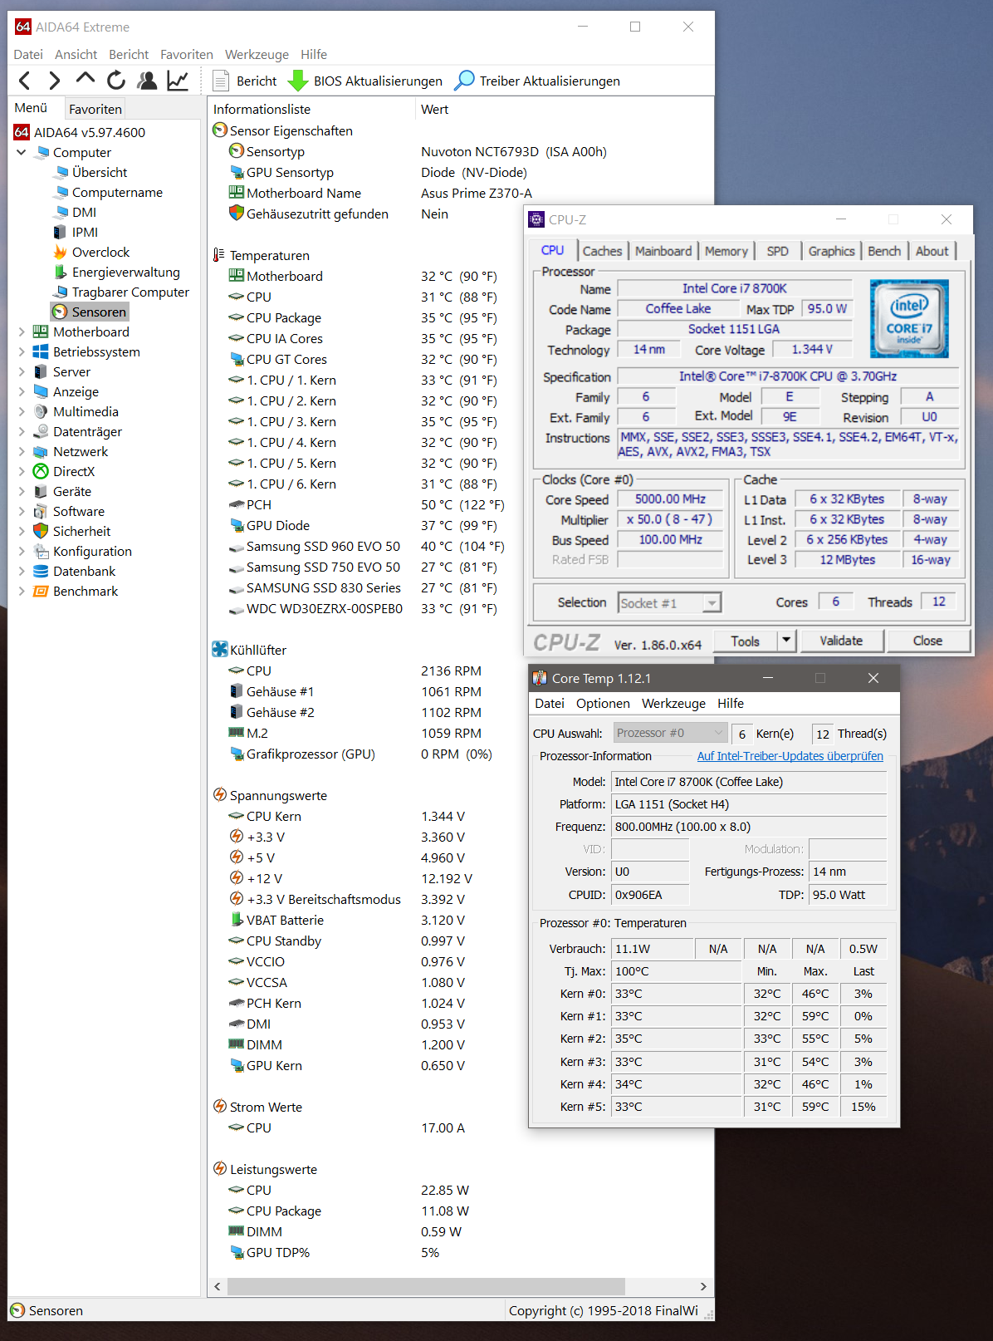Open the Tools dropdown arrow in CPU-Z
Screen dimensions: 993x1341
[786, 641]
